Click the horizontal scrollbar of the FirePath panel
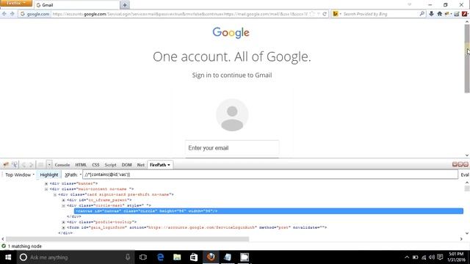470x264 pixels. point(127,239)
